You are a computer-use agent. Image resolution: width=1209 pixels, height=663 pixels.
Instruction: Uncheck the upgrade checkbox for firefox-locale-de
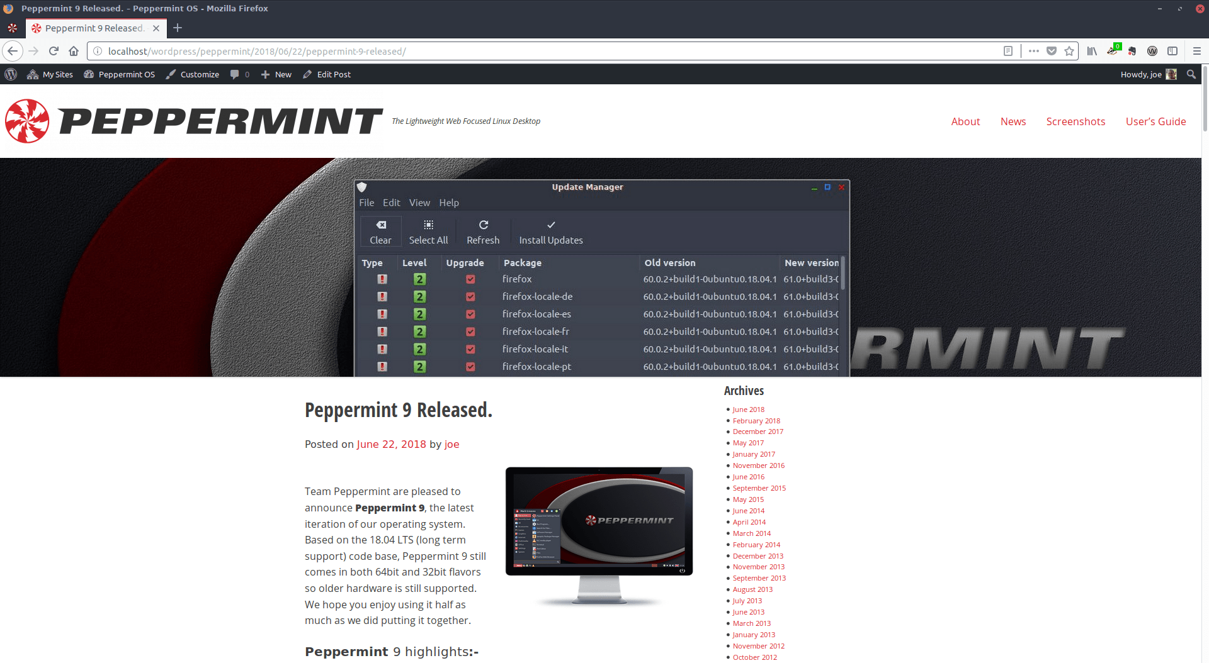pyautogui.click(x=470, y=297)
